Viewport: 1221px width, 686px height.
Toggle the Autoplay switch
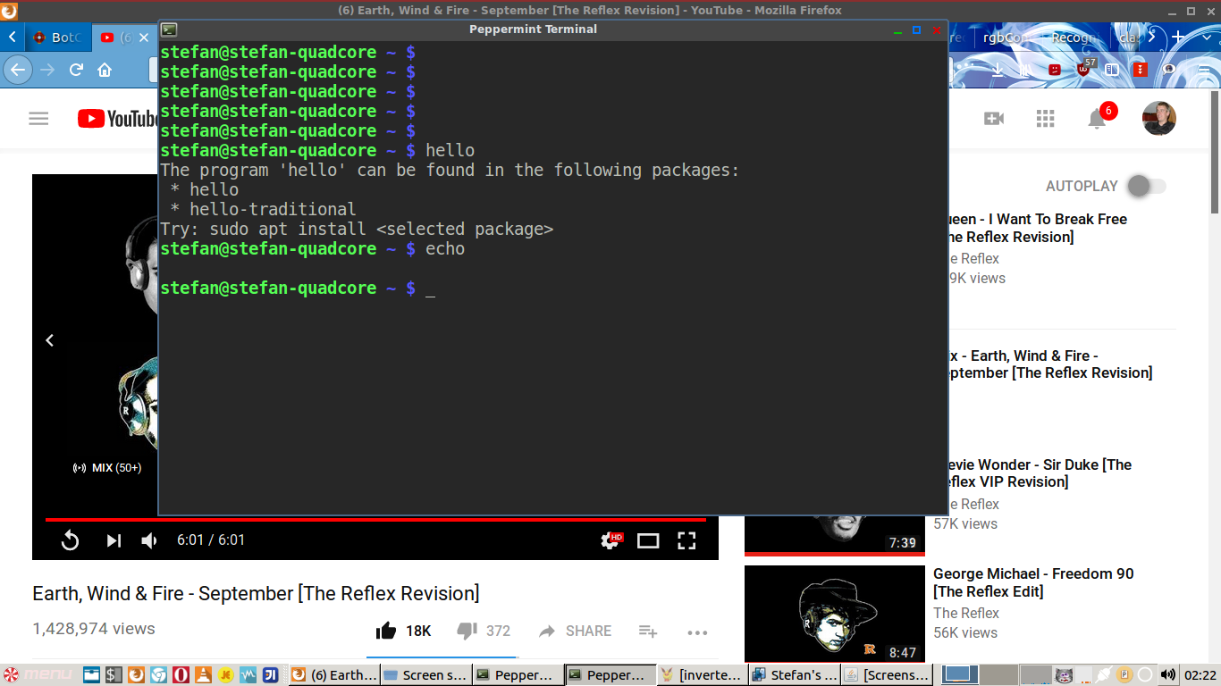(x=1146, y=186)
